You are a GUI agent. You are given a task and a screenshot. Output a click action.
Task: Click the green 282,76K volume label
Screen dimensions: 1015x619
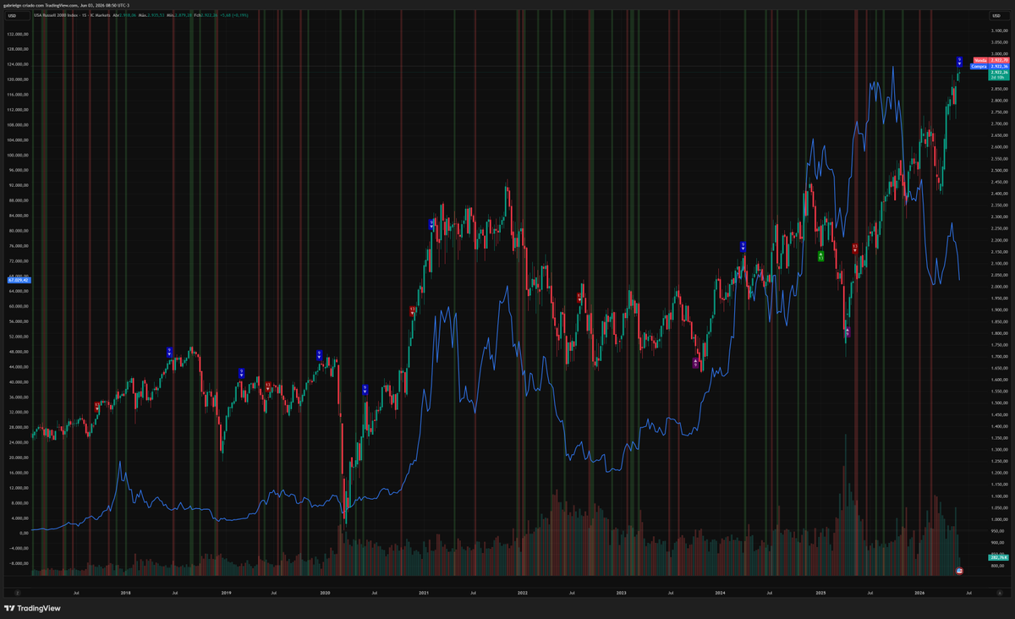[x=999, y=557]
